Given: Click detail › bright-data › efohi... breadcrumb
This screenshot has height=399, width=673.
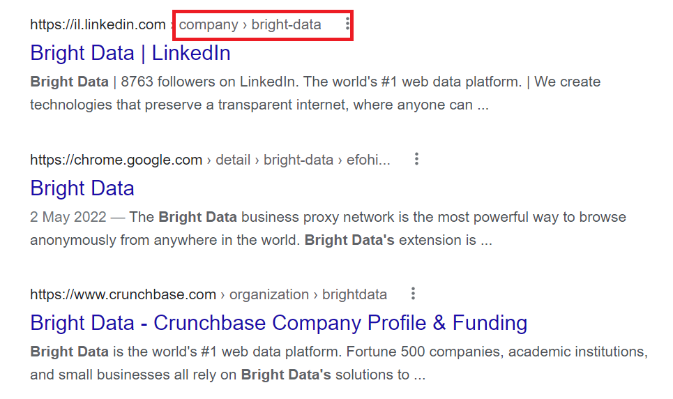Looking at the screenshot, I should 303,160.
